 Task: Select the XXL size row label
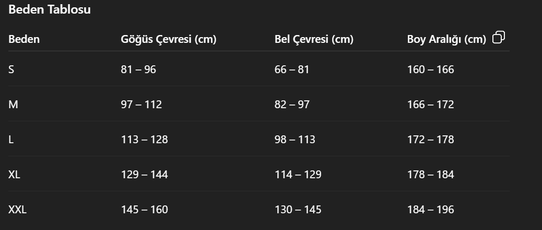[x=17, y=209]
